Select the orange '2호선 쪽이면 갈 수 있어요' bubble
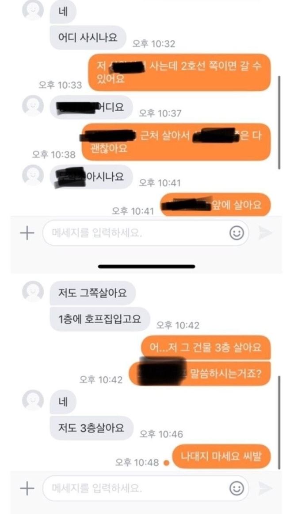The width and height of the screenshot is (286, 514). (x=179, y=72)
